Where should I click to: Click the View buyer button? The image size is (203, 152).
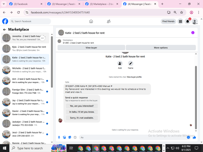[91, 48]
